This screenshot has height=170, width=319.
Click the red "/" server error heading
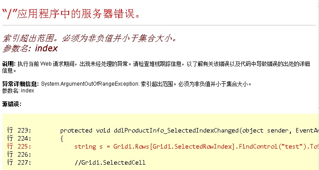[x=71, y=14]
